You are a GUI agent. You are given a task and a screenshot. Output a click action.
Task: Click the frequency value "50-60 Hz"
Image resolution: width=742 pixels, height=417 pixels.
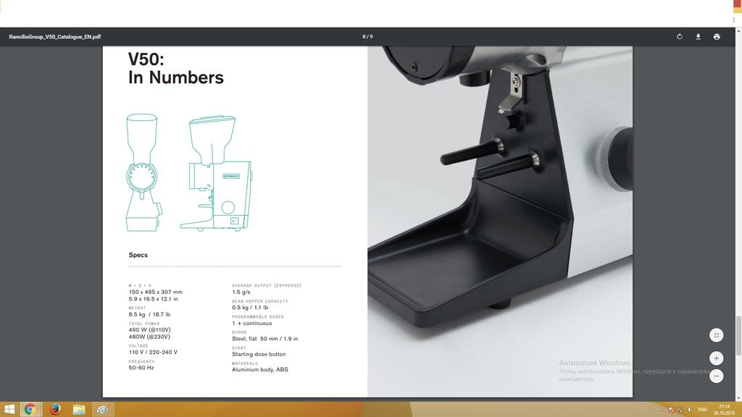pyautogui.click(x=141, y=368)
